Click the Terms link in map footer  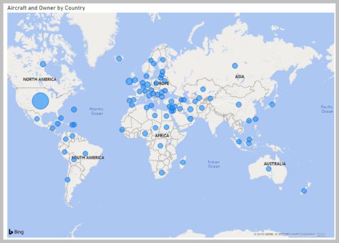pos(321,234)
